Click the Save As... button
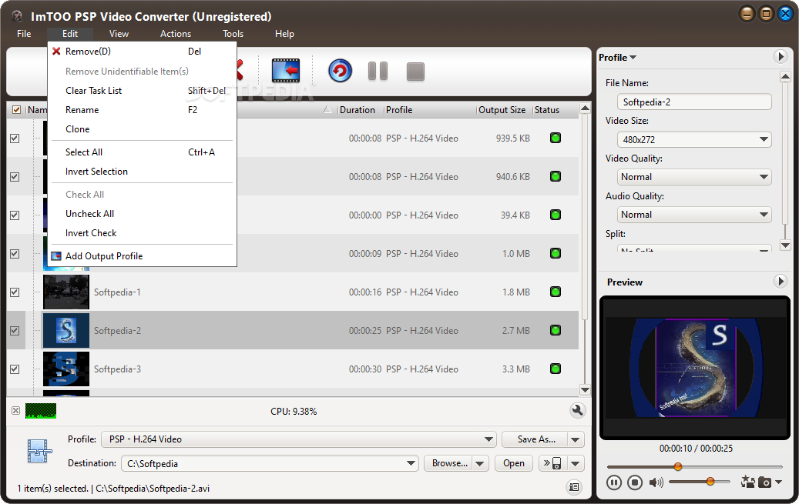 coord(535,439)
